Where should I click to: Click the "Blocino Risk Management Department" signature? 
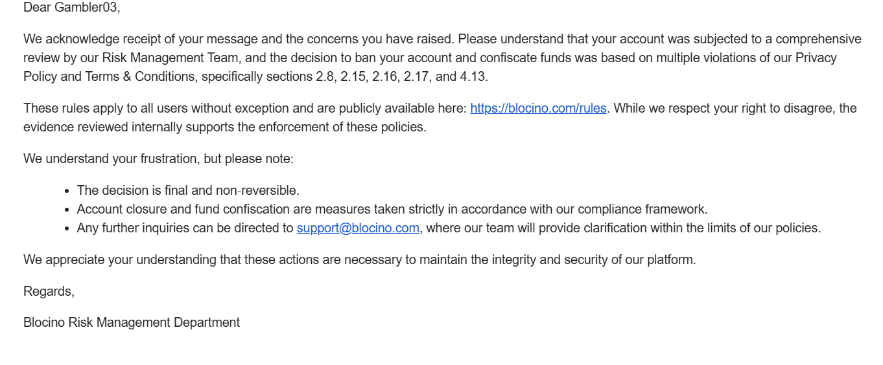click(x=132, y=322)
